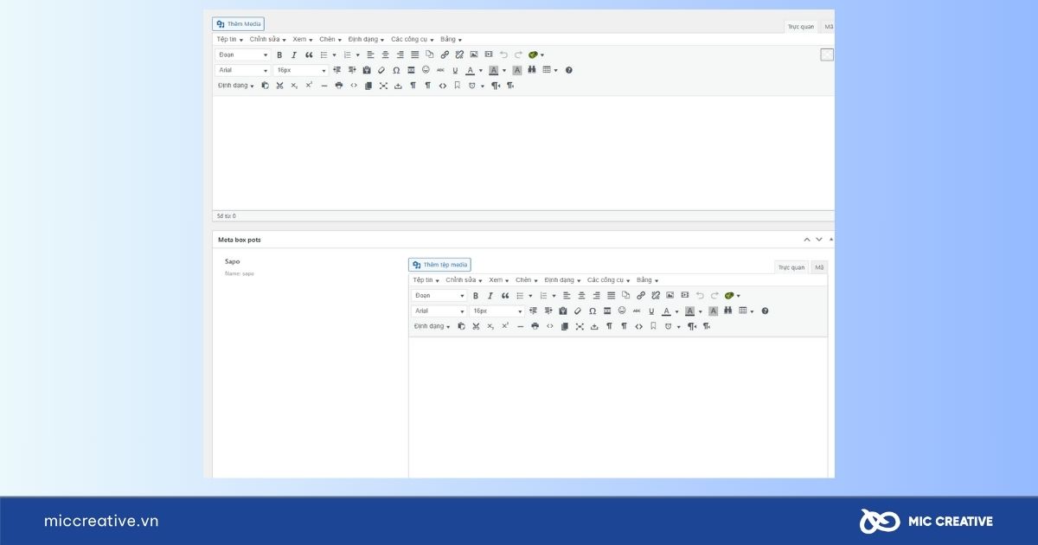Image resolution: width=1038 pixels, height=545 pixels.
Task: Open the table dropdown in main editor toolbar
Action: pos(550,70)
